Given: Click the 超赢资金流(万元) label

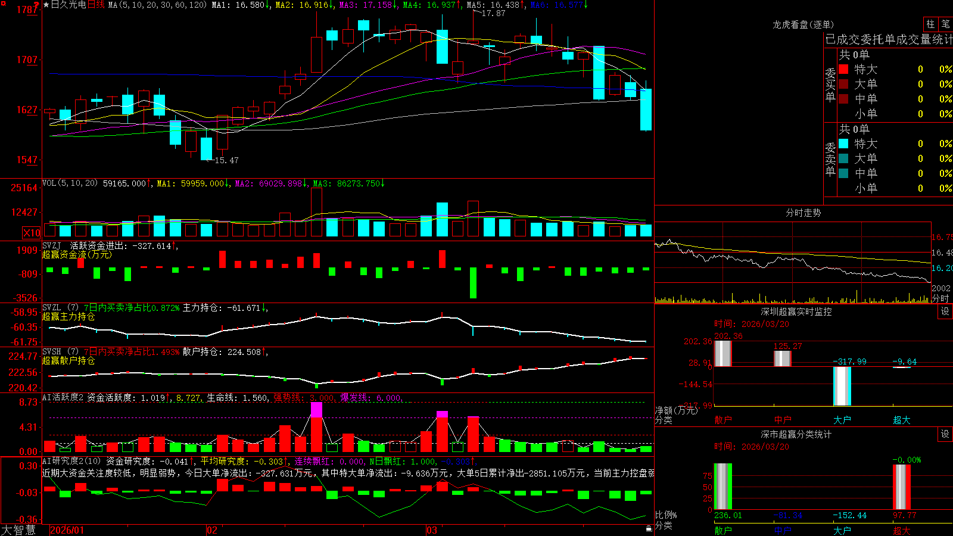Looking at the screenshot, I should pyautogui.click(x=77, y=254).
